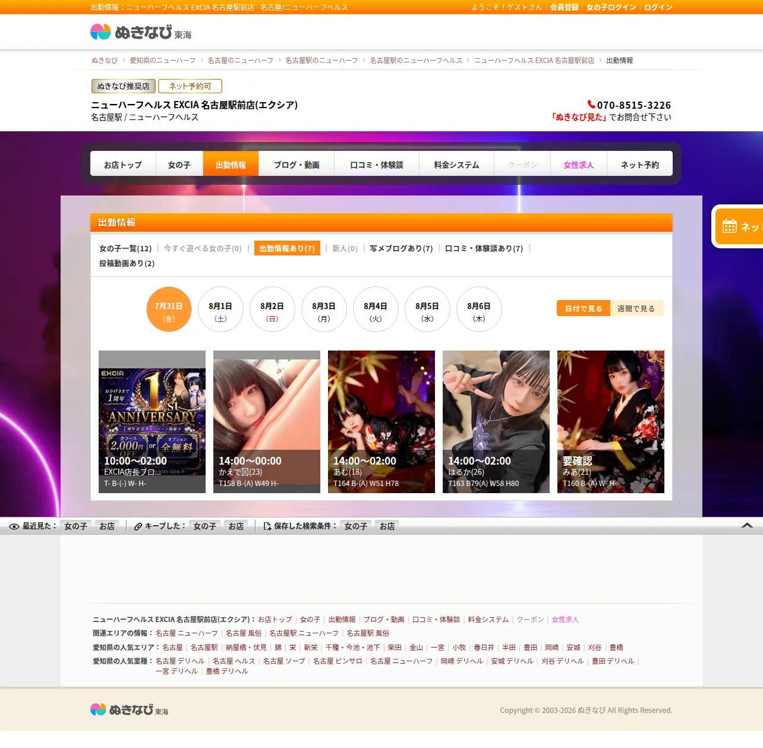Click the ぬきなび推奨店 badge
This screenshot has height=748, width=763.
(124, 86)
